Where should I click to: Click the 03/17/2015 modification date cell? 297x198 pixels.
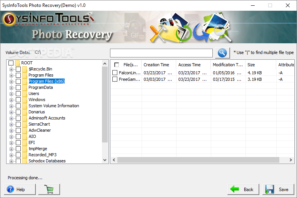click(227, 79)
